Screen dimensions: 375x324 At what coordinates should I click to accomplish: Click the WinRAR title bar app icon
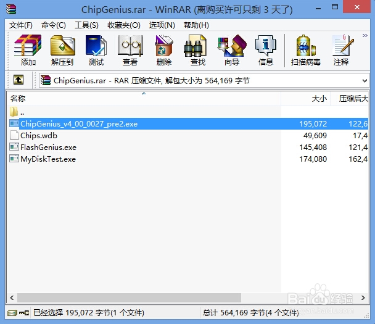point(11,9)
